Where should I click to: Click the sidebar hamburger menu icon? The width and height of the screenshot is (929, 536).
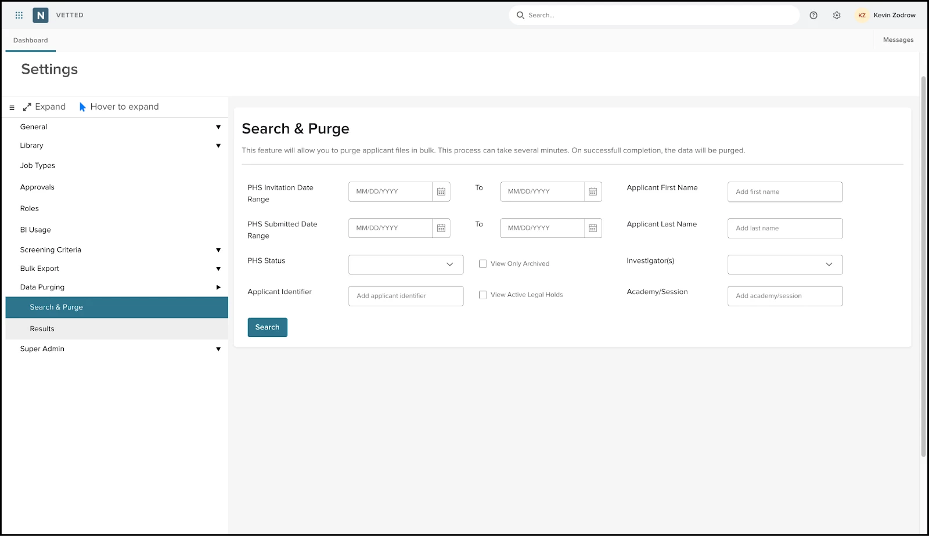tap(12, 107)
